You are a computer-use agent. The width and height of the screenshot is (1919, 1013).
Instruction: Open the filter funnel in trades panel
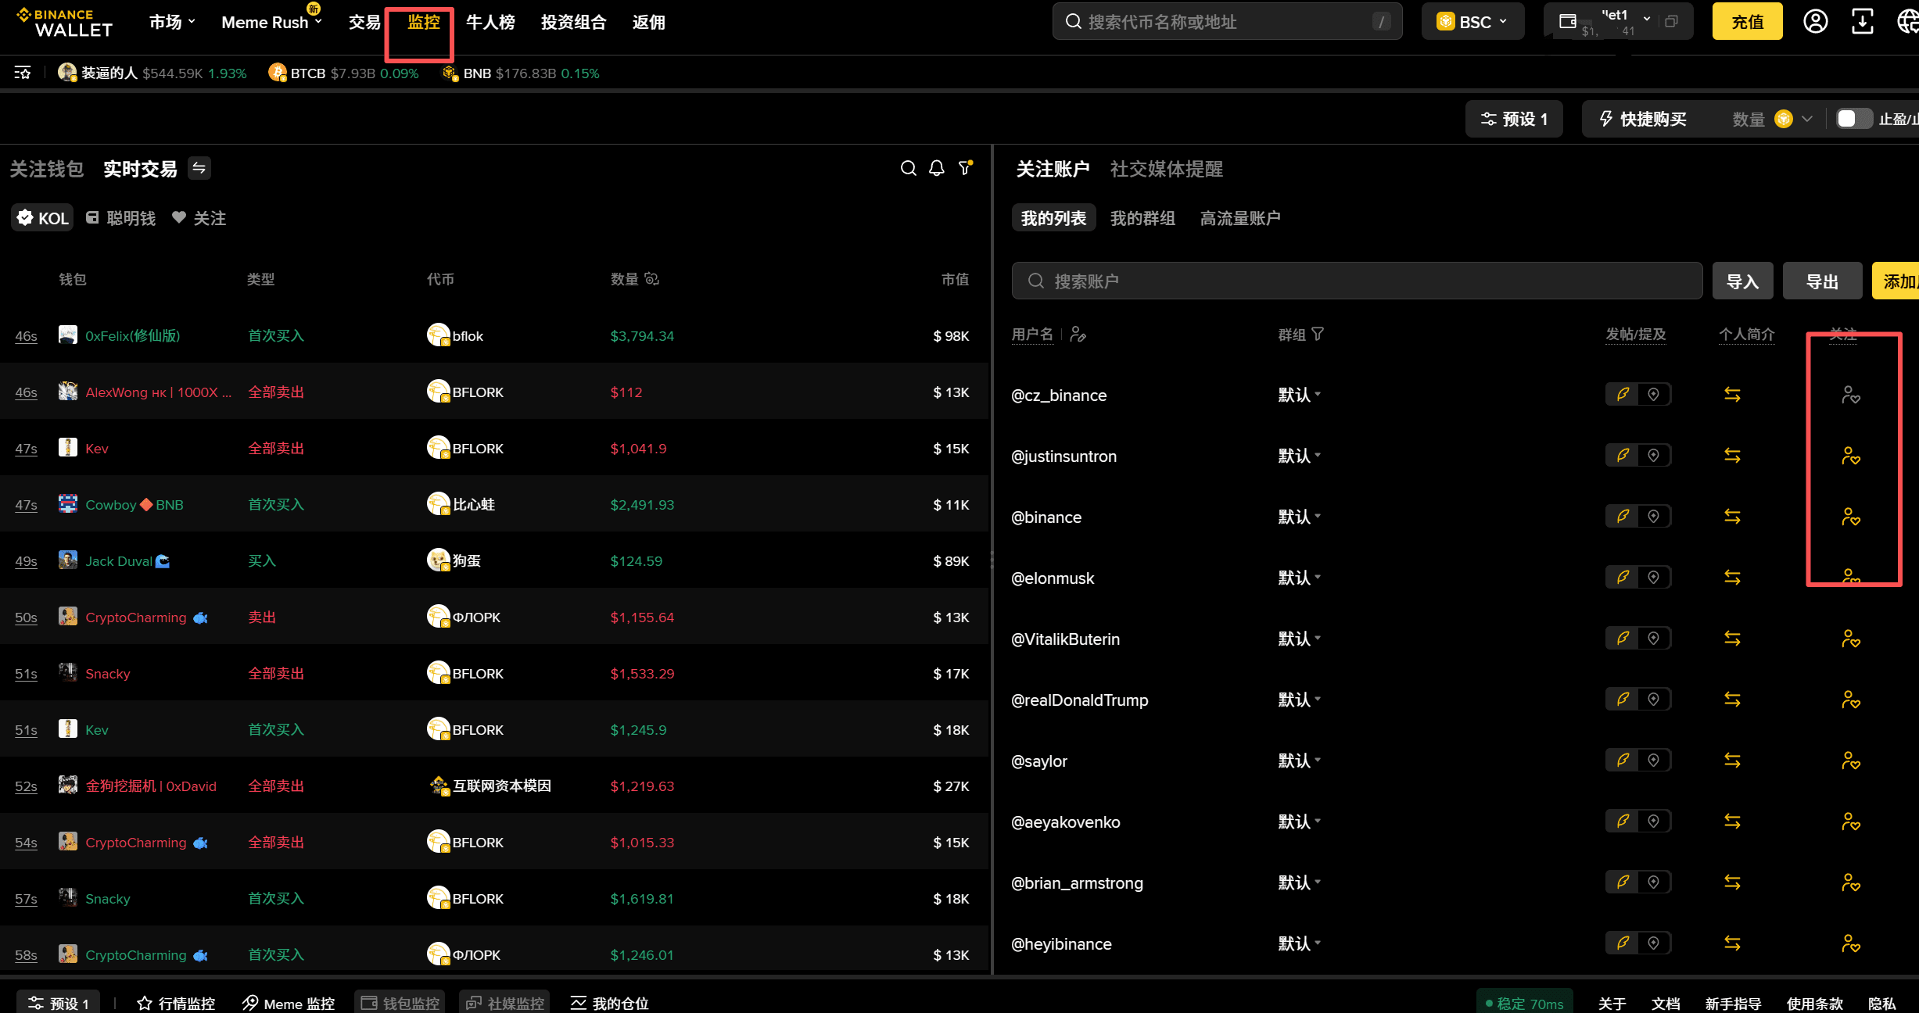tap(965, 168)
